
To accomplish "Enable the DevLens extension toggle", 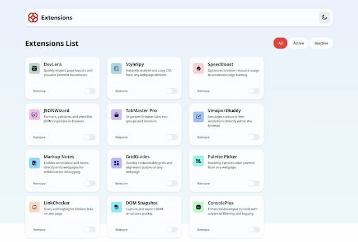I will pyautogui.click(x=89, y=91).
